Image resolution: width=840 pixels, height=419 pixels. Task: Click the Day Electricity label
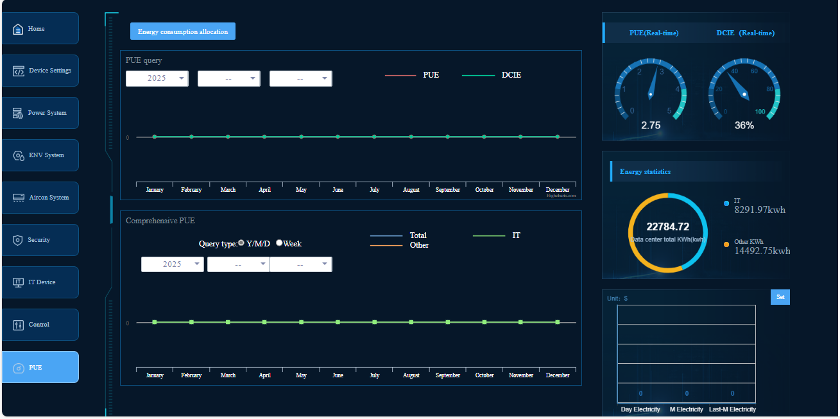(640, 409)
